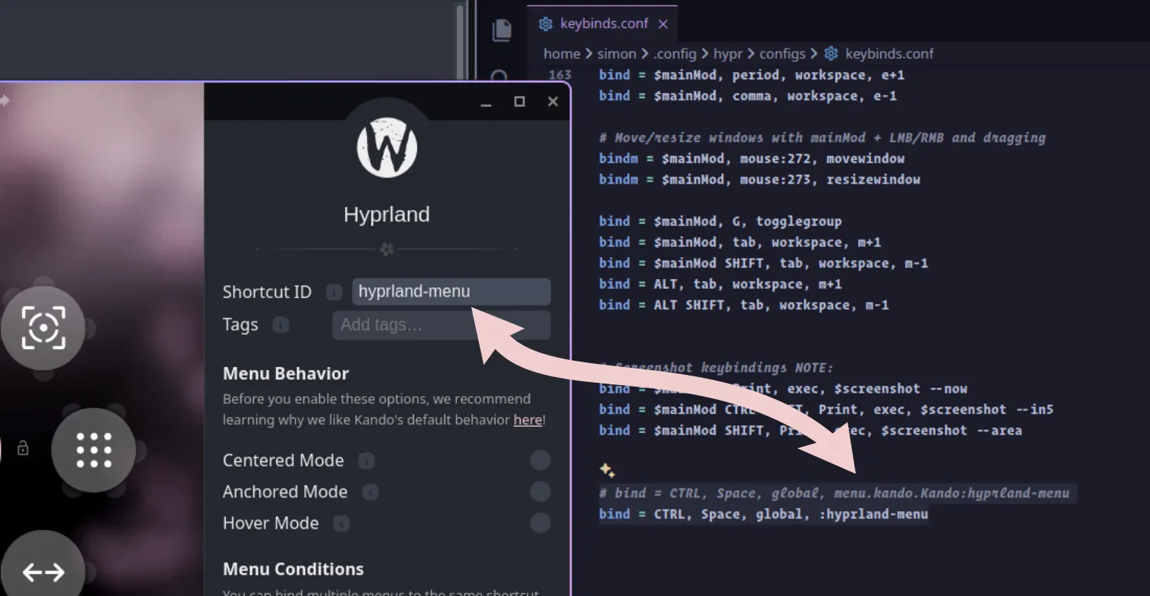Enable Anchored Mode

(540, 492)
